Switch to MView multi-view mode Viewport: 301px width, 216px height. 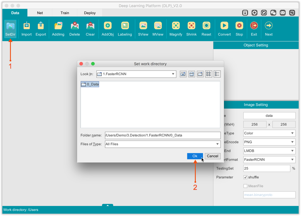(158, 29)
